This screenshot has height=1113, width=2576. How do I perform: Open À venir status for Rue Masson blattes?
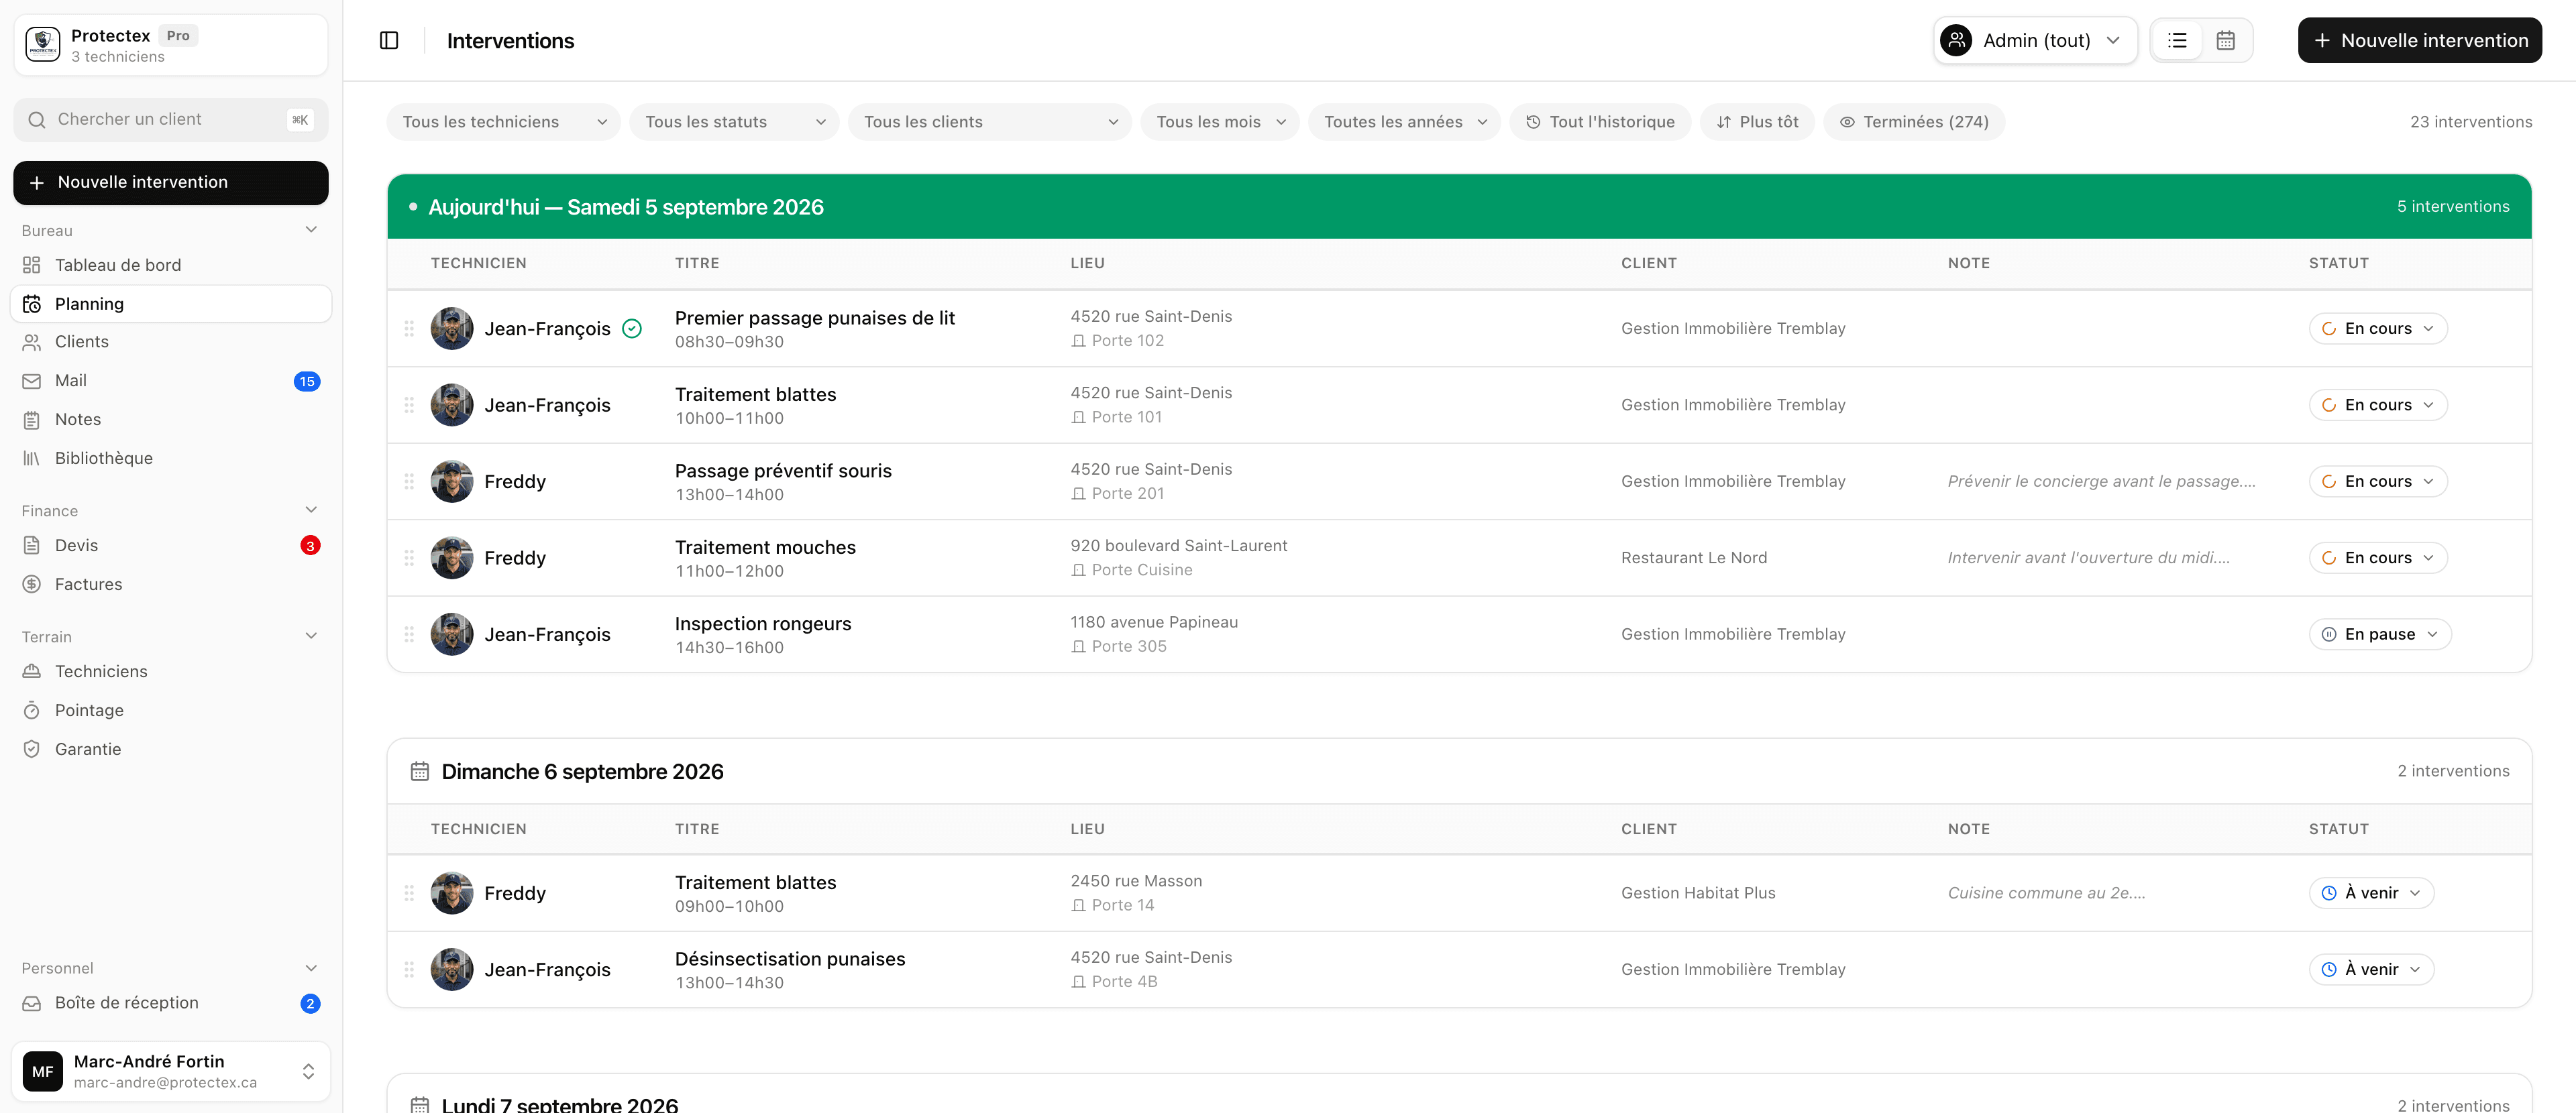[2371, 893]
